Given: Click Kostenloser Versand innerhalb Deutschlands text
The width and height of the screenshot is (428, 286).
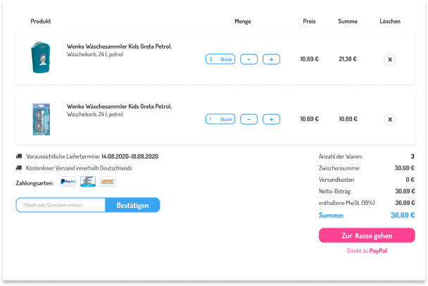Looking at the screenshot, I should [79, 168].
